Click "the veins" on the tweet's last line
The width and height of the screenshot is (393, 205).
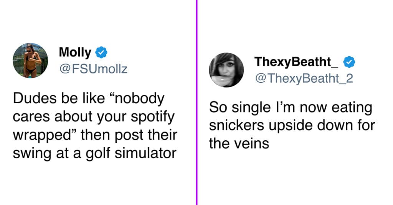coord(239,143)
